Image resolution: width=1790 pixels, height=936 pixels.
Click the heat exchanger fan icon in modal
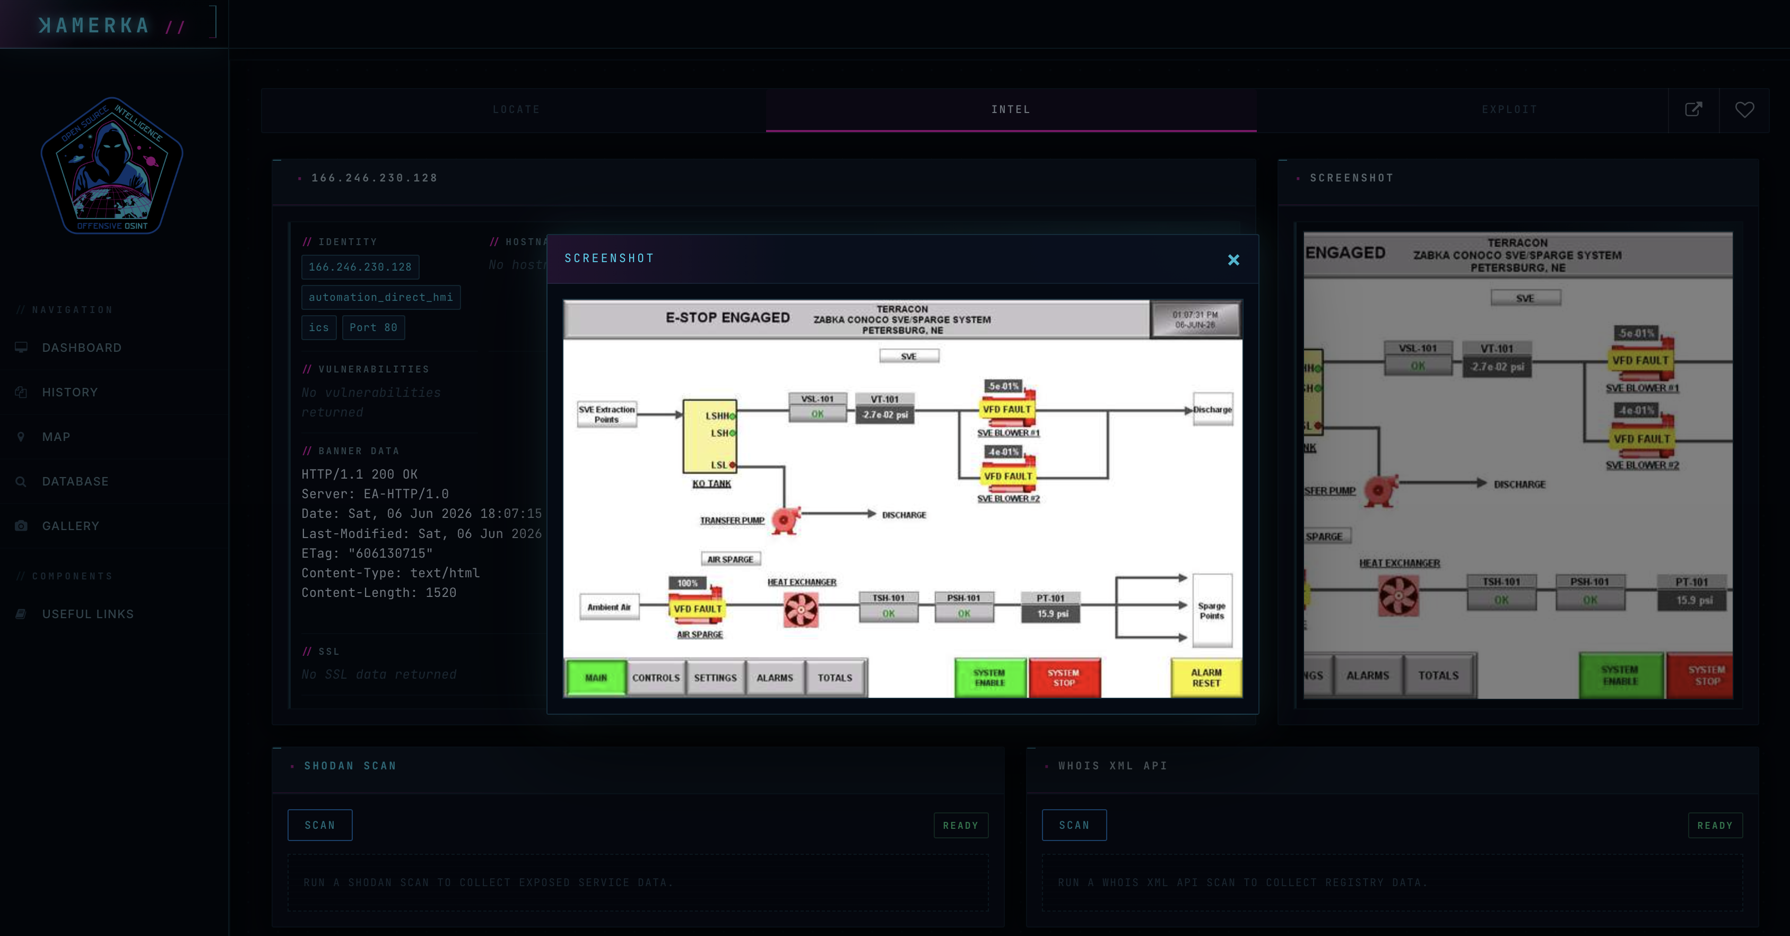click(x=801, y=611)
